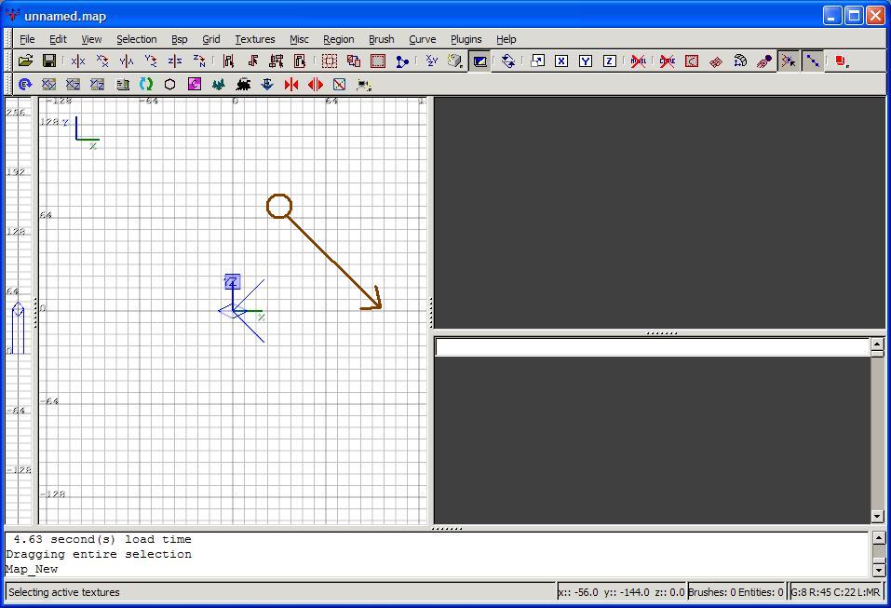Click texture window scrollbar up arrow

pyautogui.click(x=877, y=344)
